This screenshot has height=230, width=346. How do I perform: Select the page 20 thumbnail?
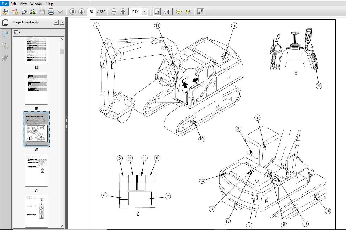pyautogui.click(x=36, y=129)
